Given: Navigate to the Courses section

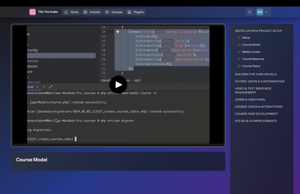Looking at the screenshot, I should tap(114, 12).
